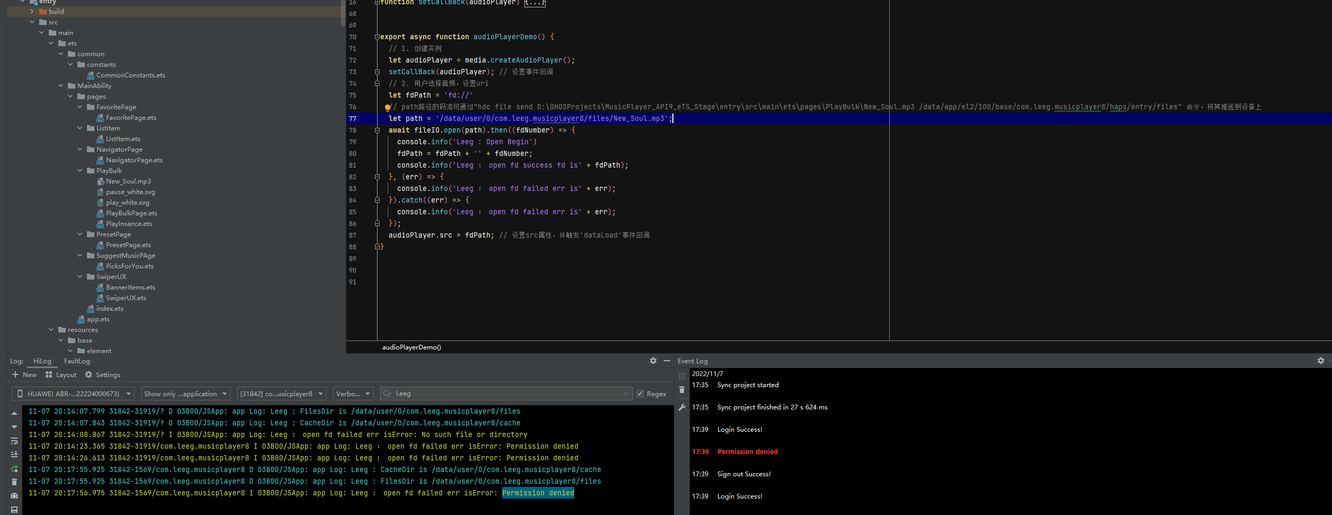Click the save log icon
Viewport: 1332px width, 515px height.
tap(14, 510)
